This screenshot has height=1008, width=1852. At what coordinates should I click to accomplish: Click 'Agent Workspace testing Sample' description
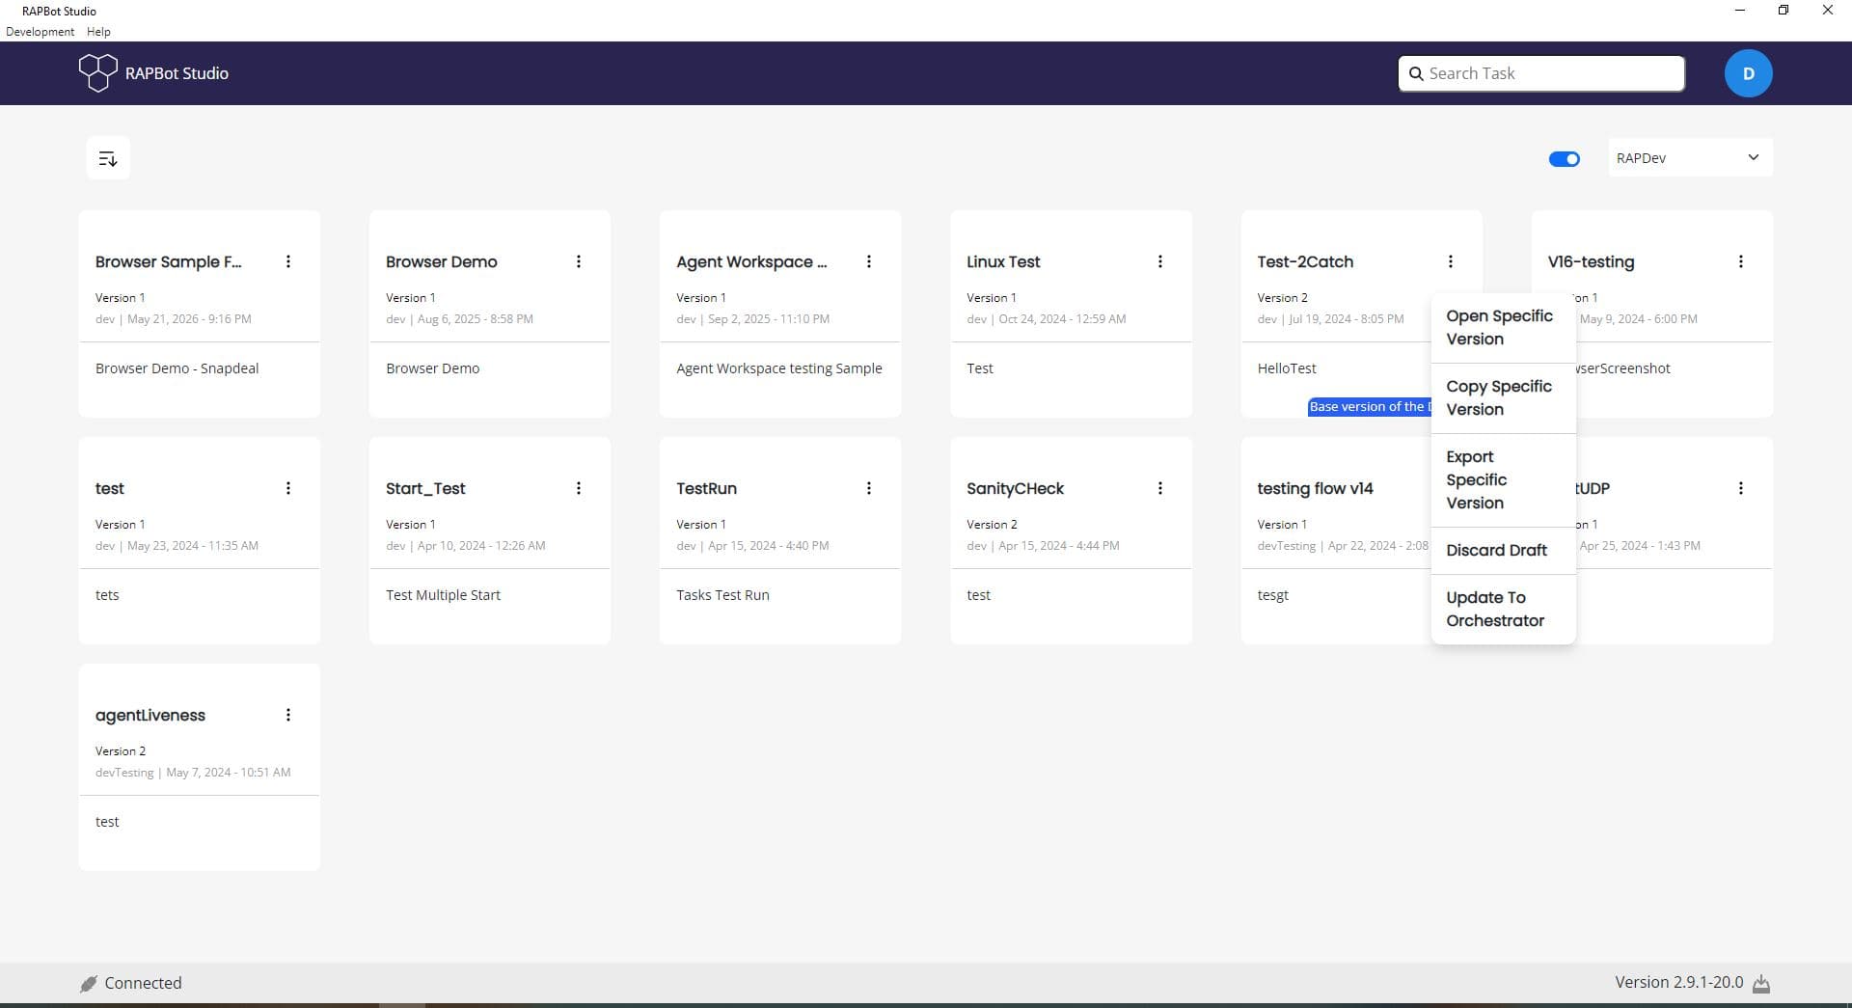779,368
